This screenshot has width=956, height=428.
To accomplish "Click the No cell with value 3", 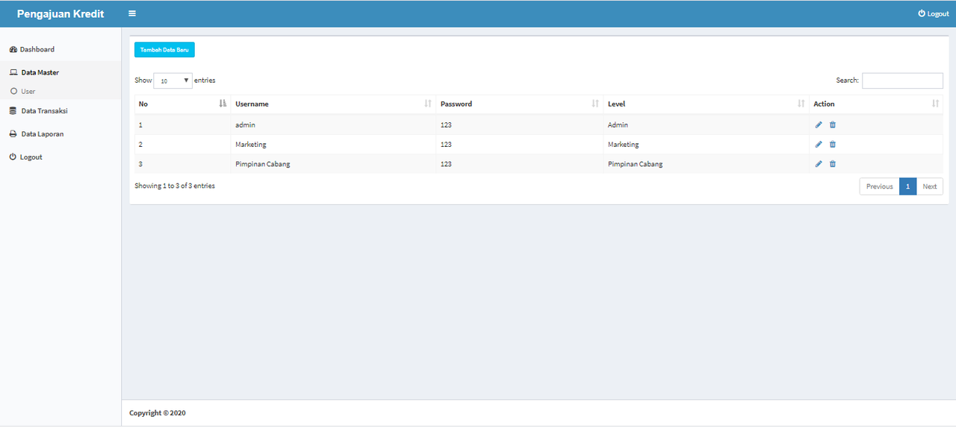I will [x=183, y=163].
